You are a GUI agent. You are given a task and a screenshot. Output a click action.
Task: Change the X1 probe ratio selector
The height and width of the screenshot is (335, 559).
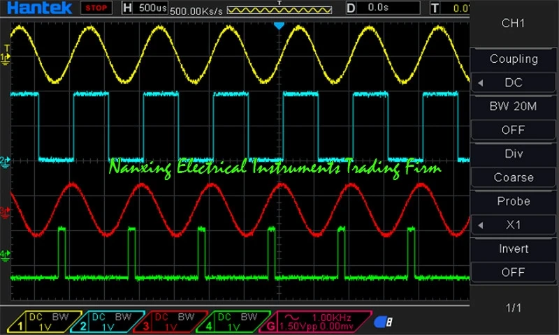pyautogui.click(x=514, y=225)
